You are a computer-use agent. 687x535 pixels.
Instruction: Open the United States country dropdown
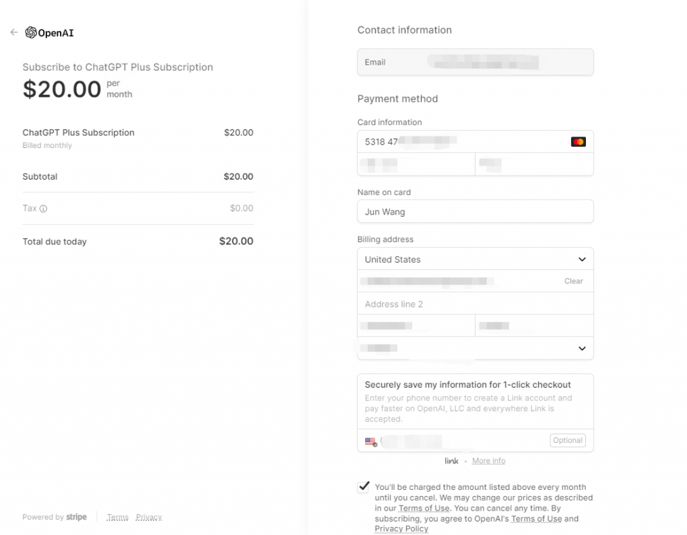pos(476,259)
